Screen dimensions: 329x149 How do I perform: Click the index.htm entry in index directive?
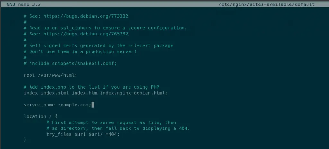pos(84,93)
